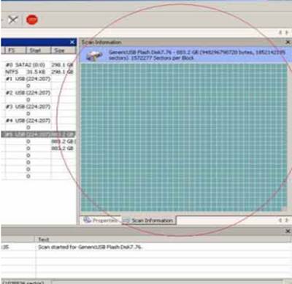292x284 pixels.
Task: Click the Text column header in log
Action: (x=44, y=239)
